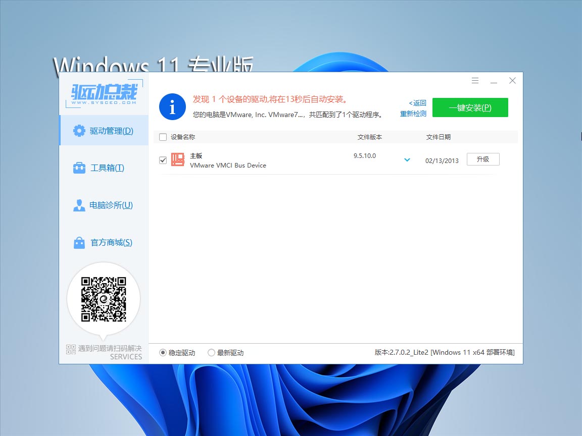
Task: Click the 重新检测 link
Action: pos(413,114)
